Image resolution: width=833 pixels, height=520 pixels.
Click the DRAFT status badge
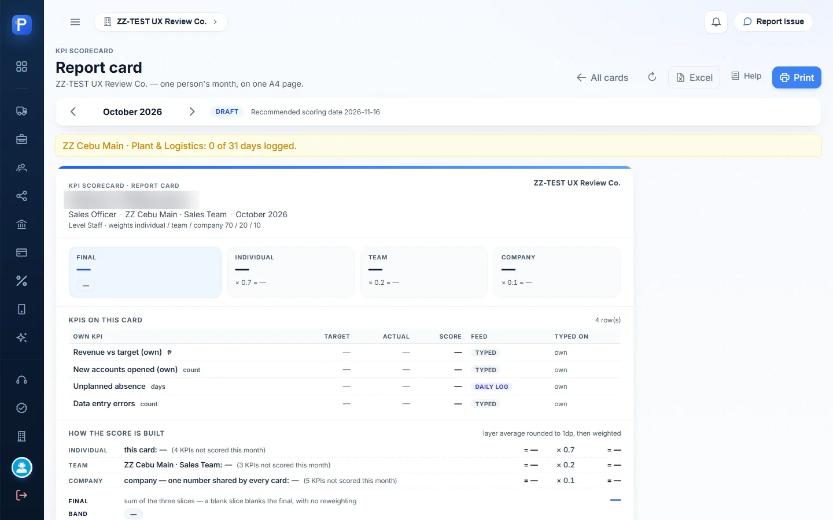pos(227,112)
